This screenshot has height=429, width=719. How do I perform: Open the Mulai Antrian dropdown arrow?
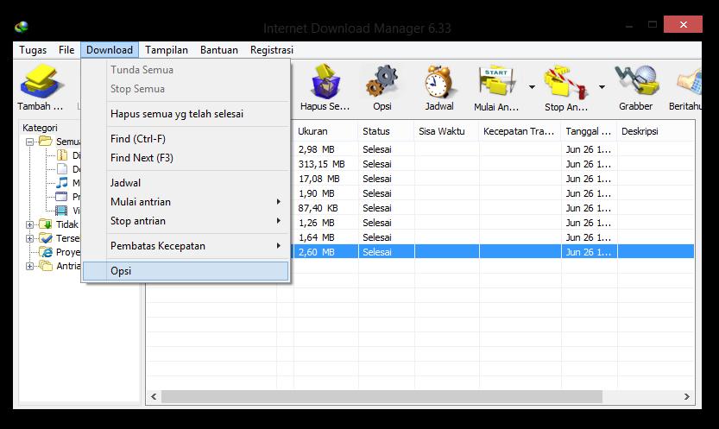coord(532,86)
